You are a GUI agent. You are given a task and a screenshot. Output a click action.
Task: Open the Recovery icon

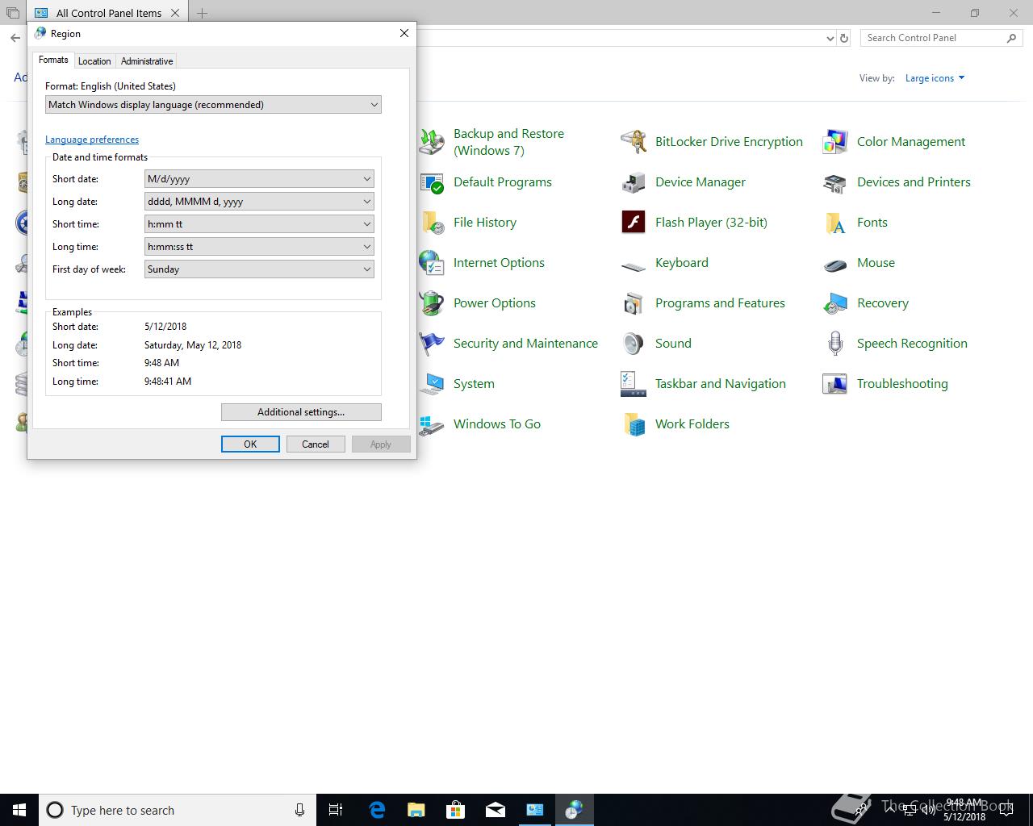[x=835, y=303]
